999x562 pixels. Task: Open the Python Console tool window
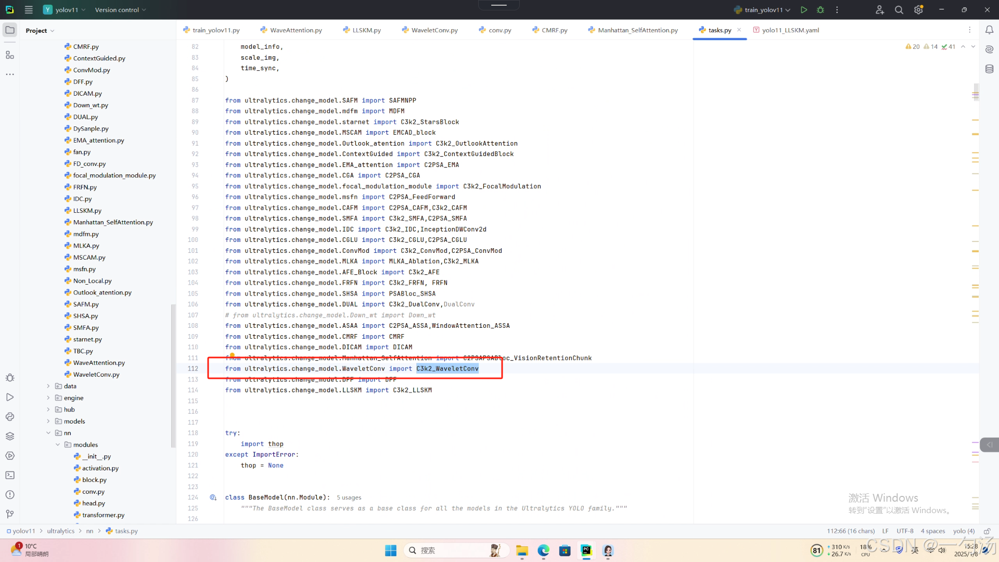point(10,417)
